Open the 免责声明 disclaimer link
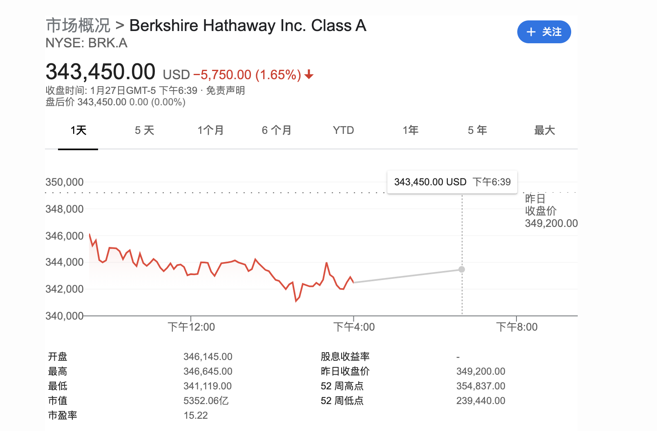Viewport: 657px width, 431px height. pyautogui.click(x=225, y=90)
